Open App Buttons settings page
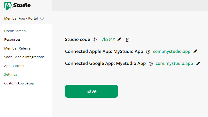Image resolution: width=208 pixels, height=117 pixels. click(x=14, y=66)
